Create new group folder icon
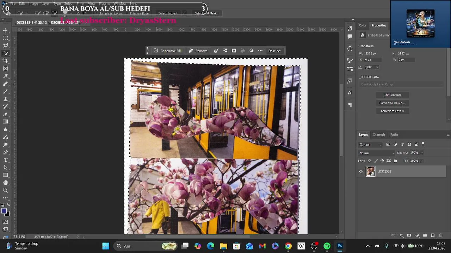 click(x=425, y=235)
